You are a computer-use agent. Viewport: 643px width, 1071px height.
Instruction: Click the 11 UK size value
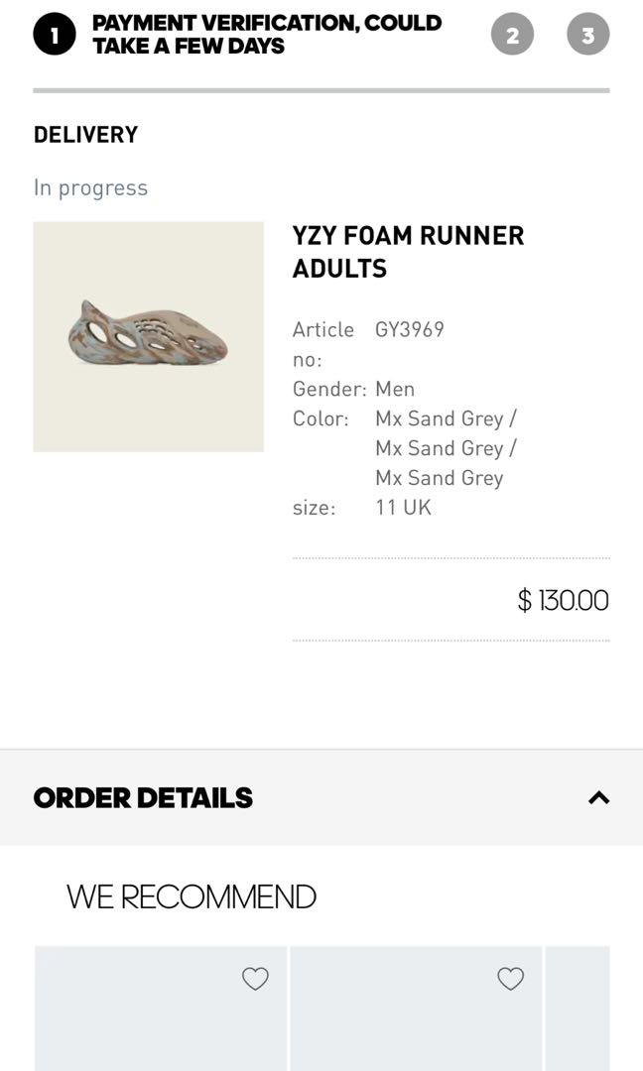(x=403, y=508)
